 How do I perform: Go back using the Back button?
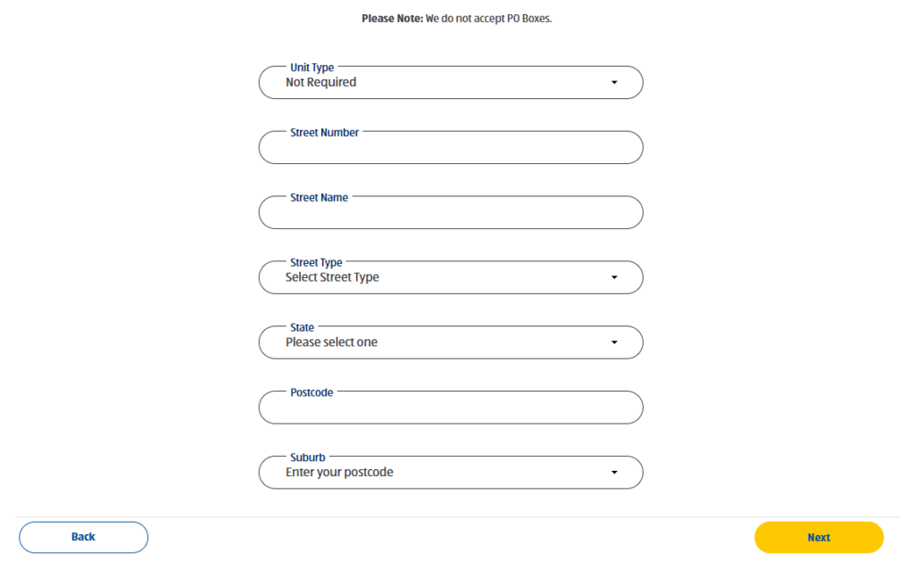[83, 537]
